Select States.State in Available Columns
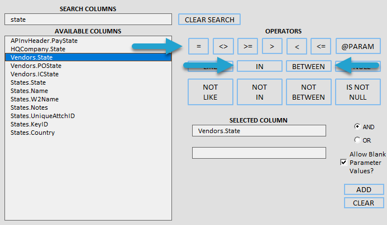The height and width of the screenshot is (225, 387). coord(88,82)
